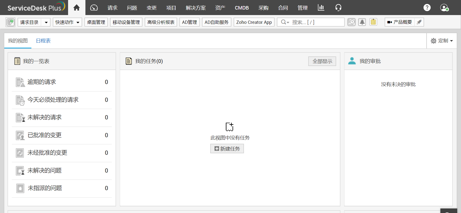Open the reminders clock icon
461x213 pixels.
(x=351, y=22)
